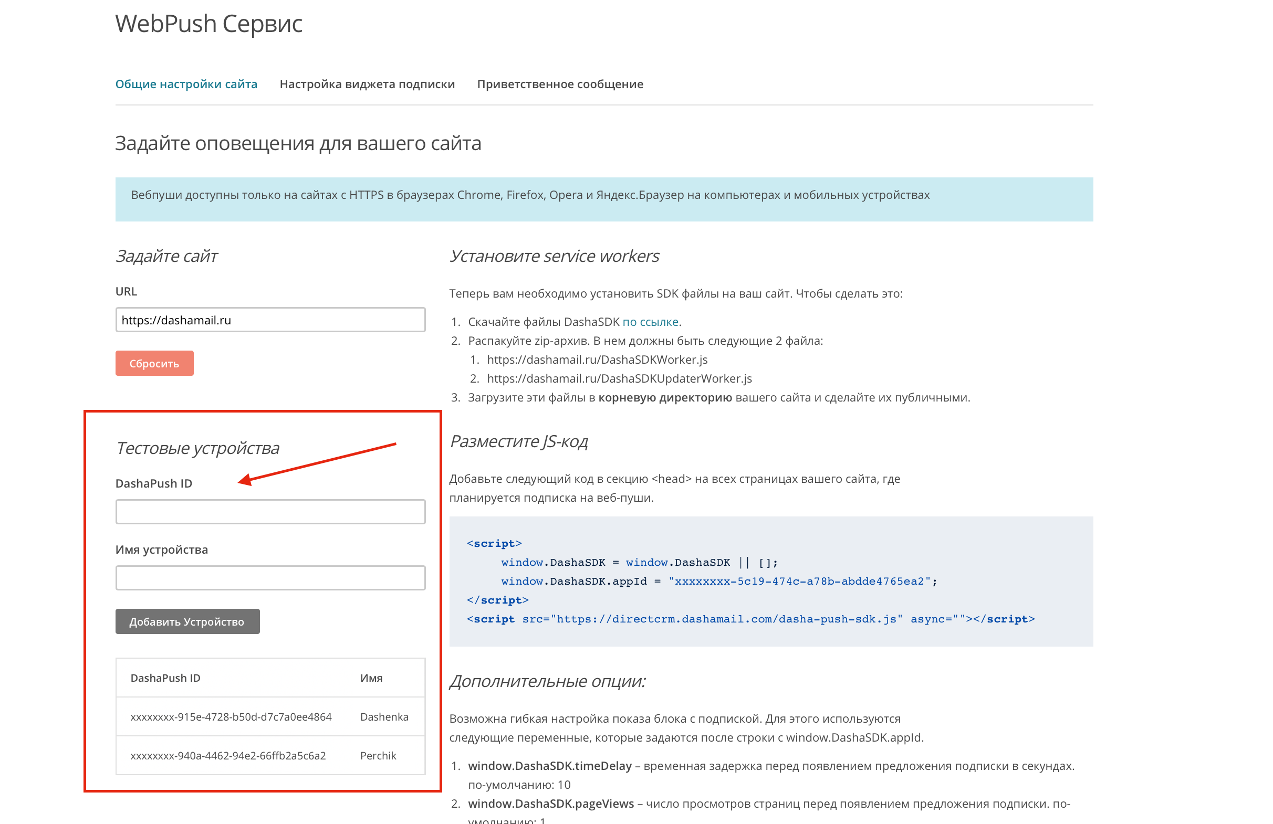The width and height of the screenshot is (1273, 824).
Task: Select the Dashenka device row ID
Action: tap(231, 716)
